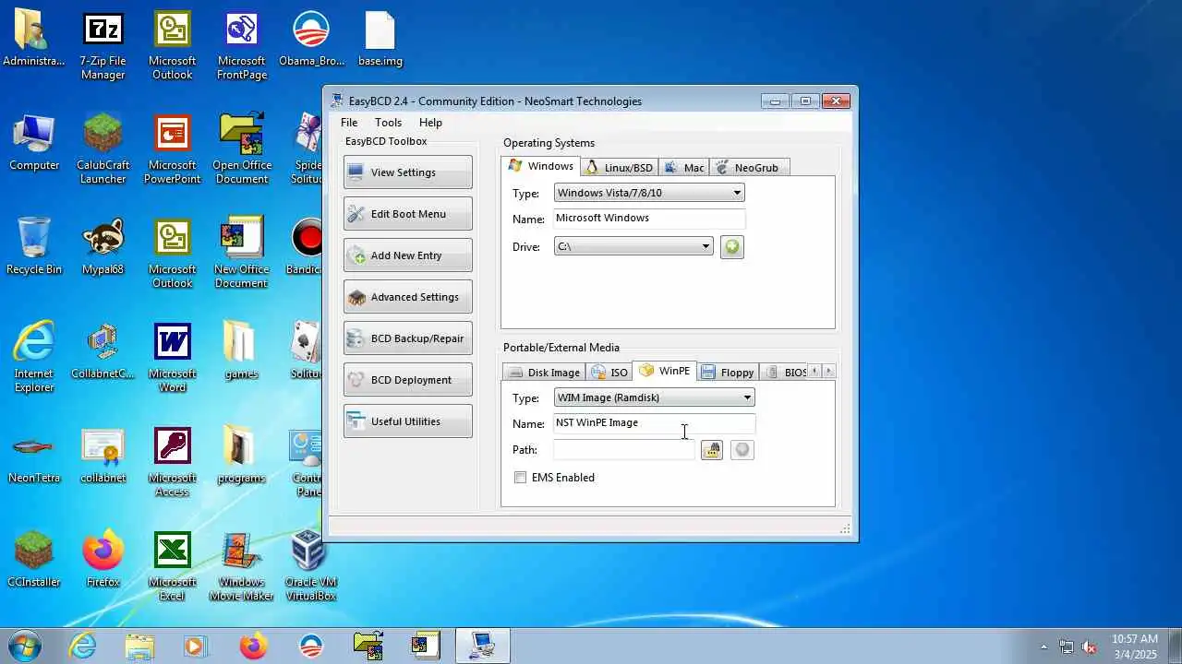Select the 7-Zip File Manager desktop icon
This screenshot has width=1182, height=664.
[103, 46]
